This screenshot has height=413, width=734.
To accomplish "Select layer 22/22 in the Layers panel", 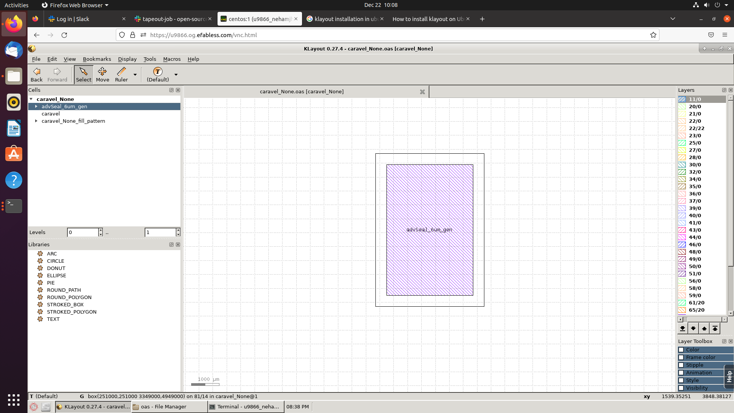I will (697, 128).
